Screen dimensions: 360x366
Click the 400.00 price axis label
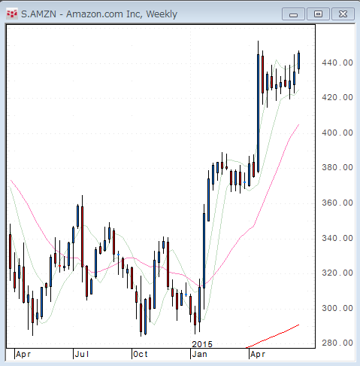337,133
